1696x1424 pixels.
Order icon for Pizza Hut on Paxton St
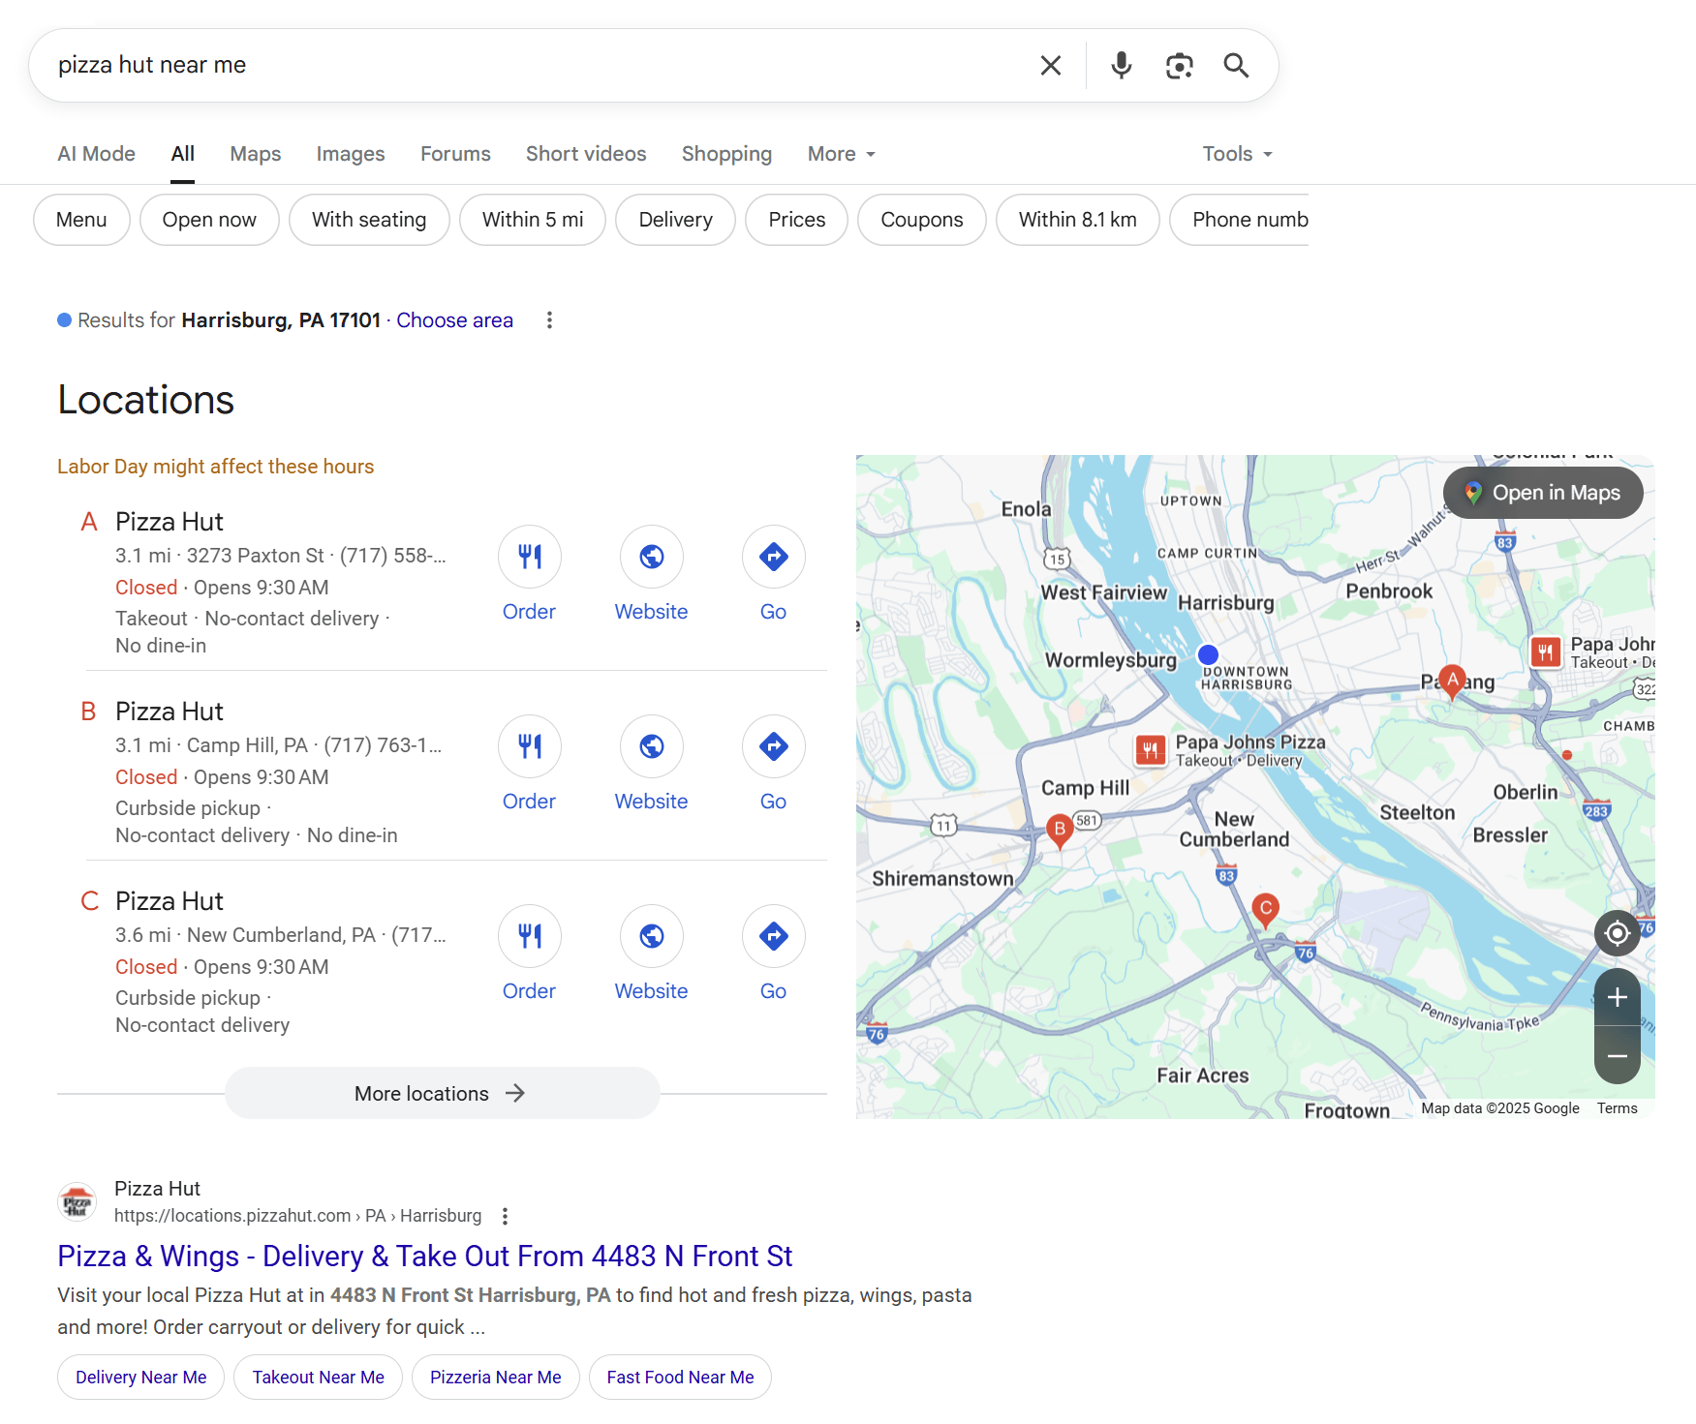pos(529,557)
